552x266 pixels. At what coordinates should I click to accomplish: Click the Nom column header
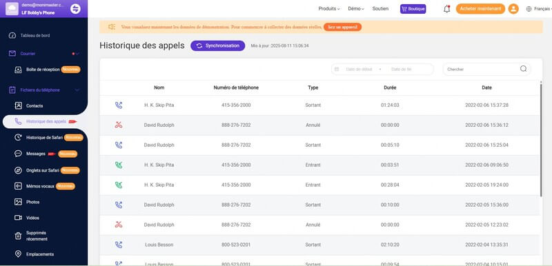pyautogui.click(x=159, y=88)
